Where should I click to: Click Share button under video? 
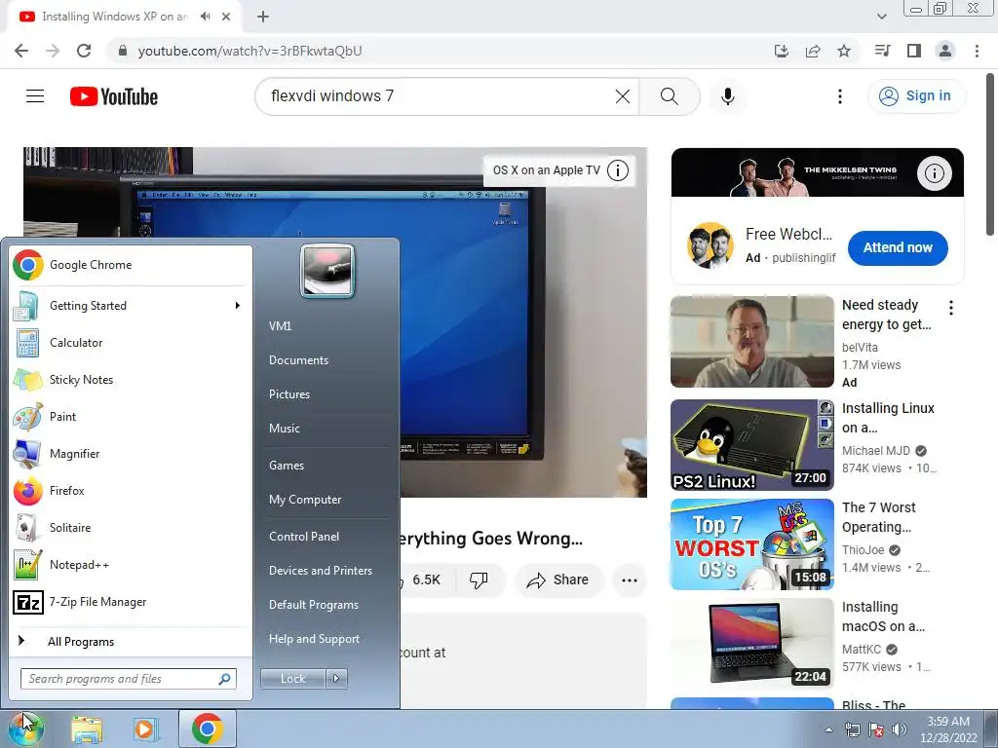(x=558, y=580)
